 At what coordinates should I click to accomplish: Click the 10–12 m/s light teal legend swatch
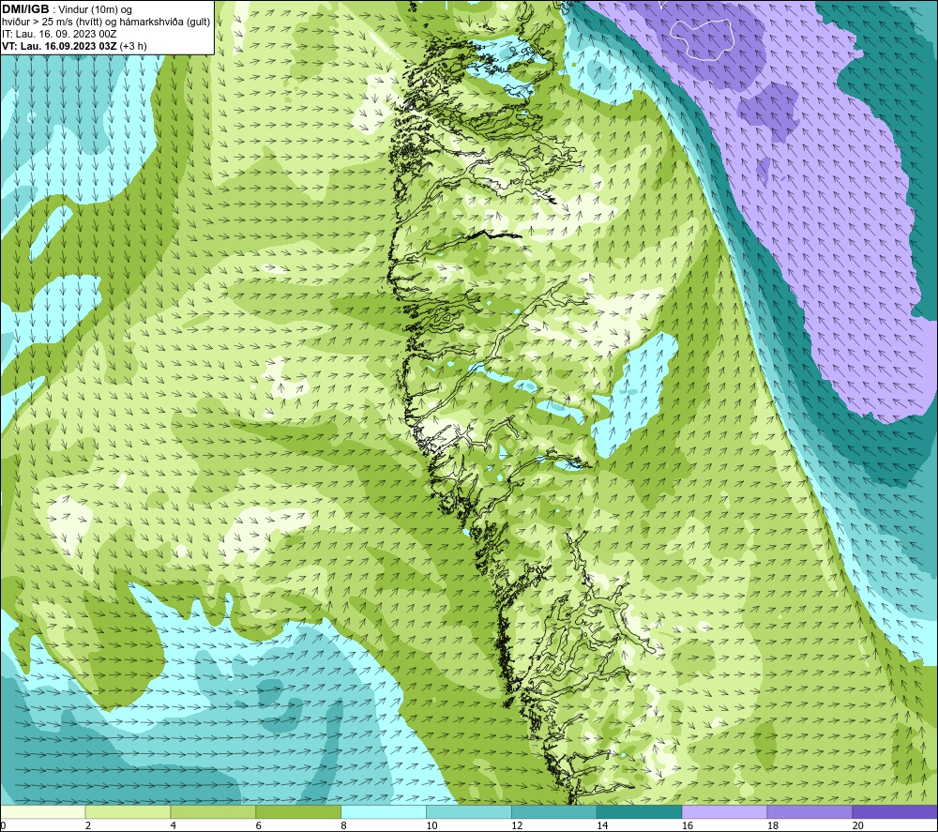tap(468, 811)
